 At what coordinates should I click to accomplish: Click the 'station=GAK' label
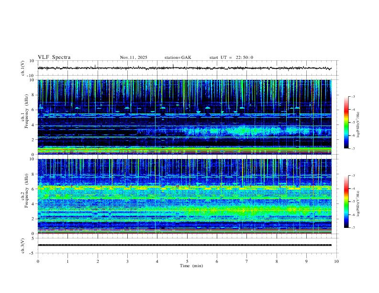click(178, 57)
